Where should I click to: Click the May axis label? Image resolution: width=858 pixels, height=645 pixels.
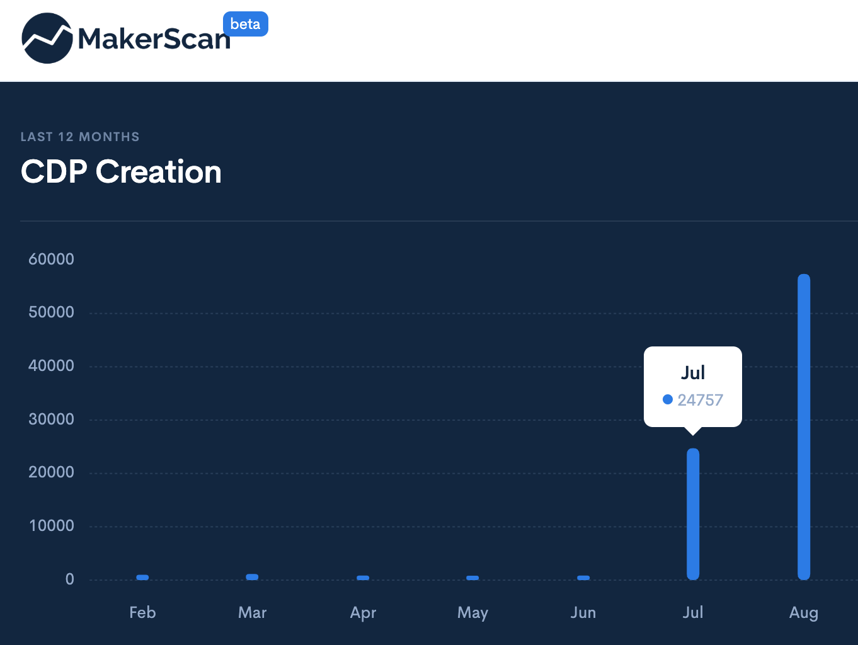[x=472, y=613]
